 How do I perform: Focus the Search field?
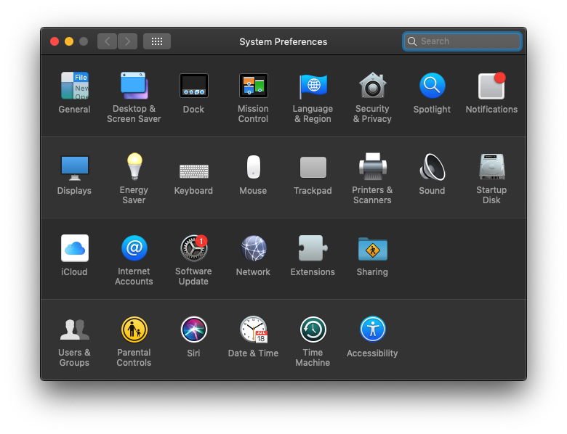pyautogui.click(x=462, y=41)
